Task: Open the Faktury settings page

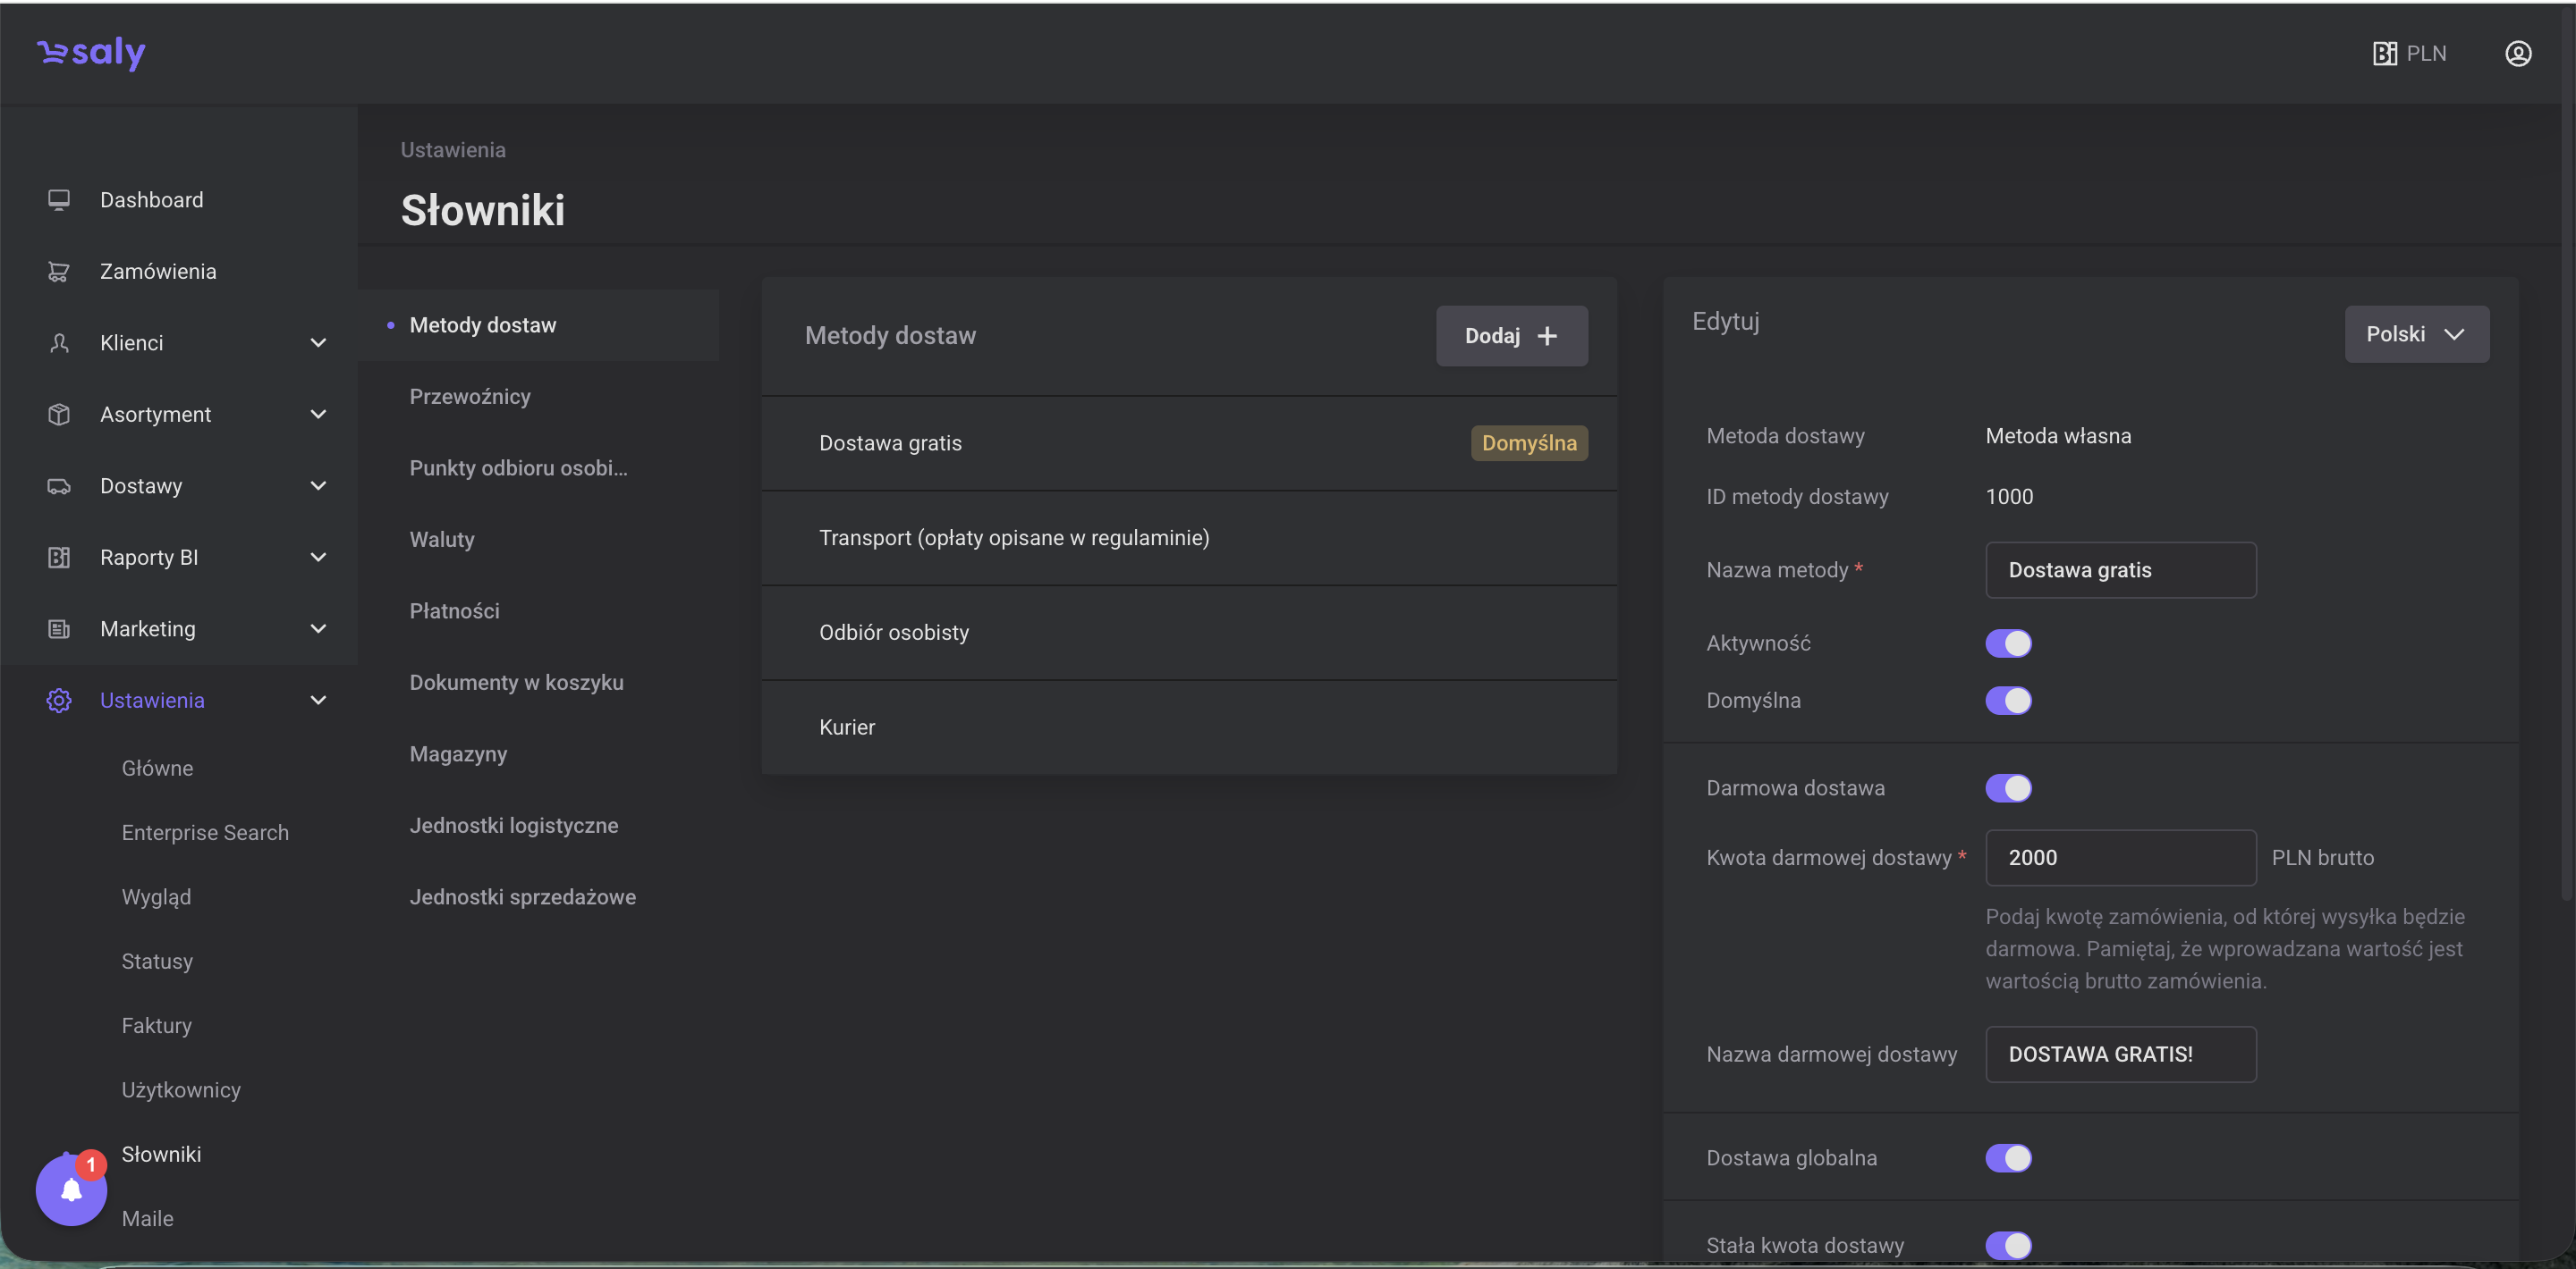Action: click(156, 1025)
